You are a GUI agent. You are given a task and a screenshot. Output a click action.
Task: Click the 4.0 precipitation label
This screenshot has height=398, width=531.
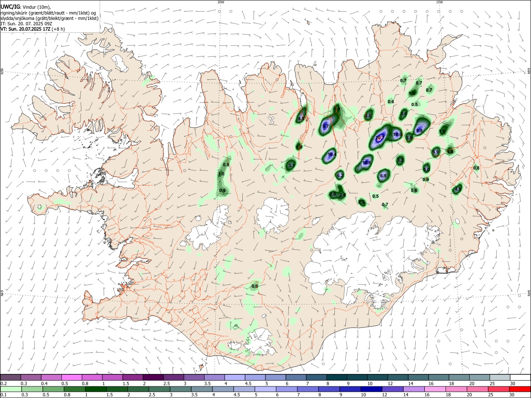coord(368,116)
